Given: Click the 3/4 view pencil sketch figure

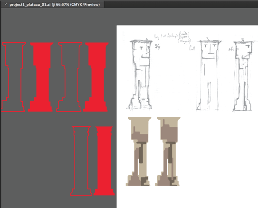Looking at the screenshot, I should coord(140,75).
